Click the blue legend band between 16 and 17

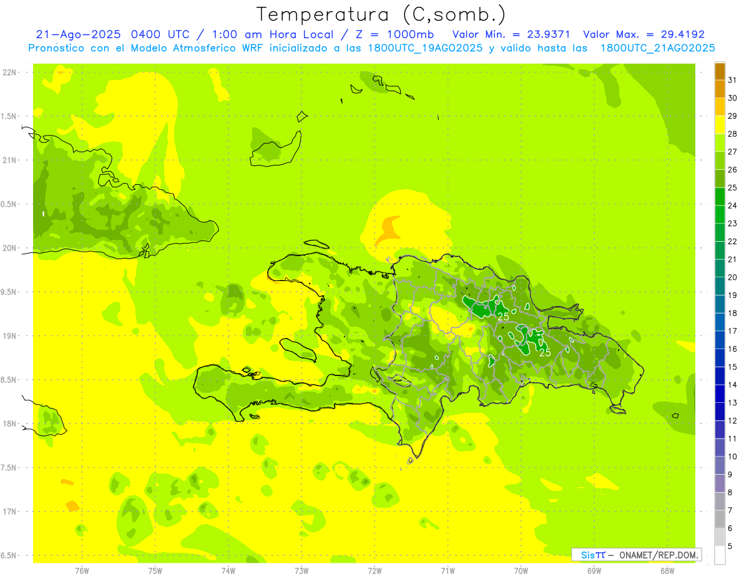(720, 340)
